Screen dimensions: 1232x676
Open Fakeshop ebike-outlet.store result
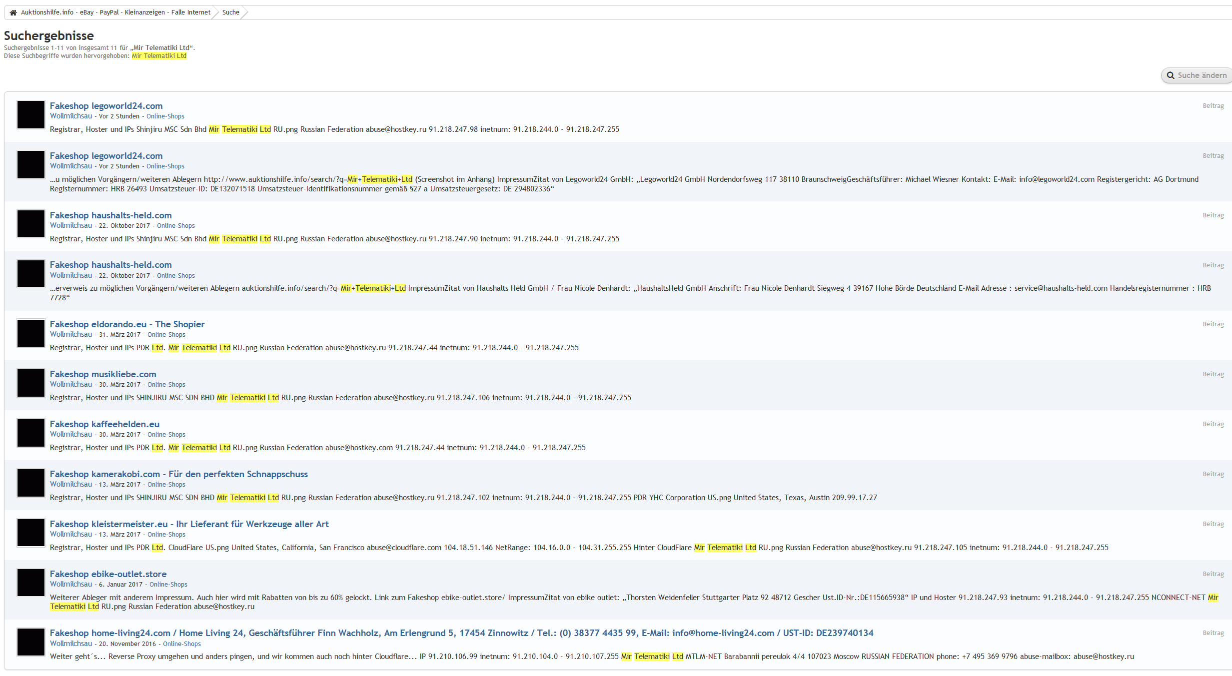click(x=108, y=574)
